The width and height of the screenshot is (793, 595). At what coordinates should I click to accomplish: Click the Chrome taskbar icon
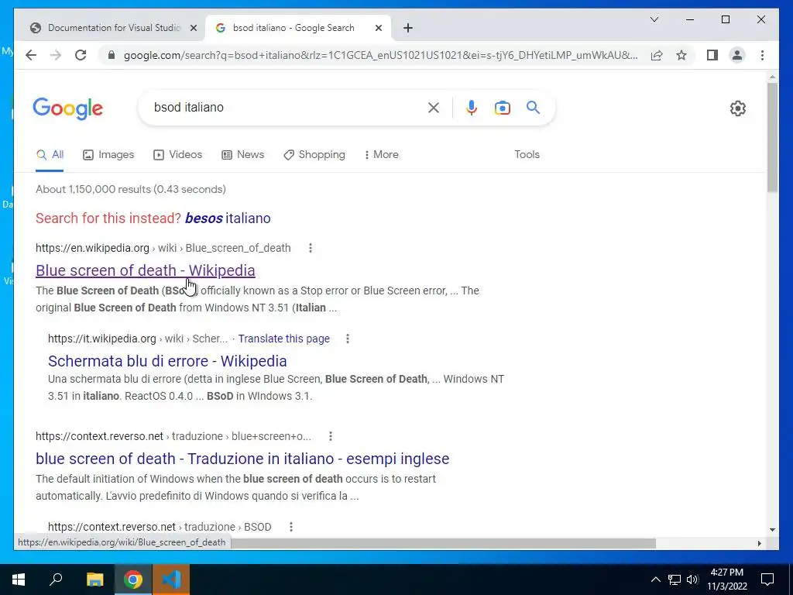point(133,580)
